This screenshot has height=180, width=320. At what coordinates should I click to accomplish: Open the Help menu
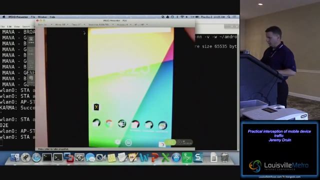tap(52, 17)
